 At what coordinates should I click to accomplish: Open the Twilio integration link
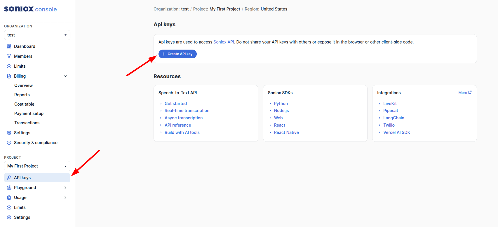(389, 125)
